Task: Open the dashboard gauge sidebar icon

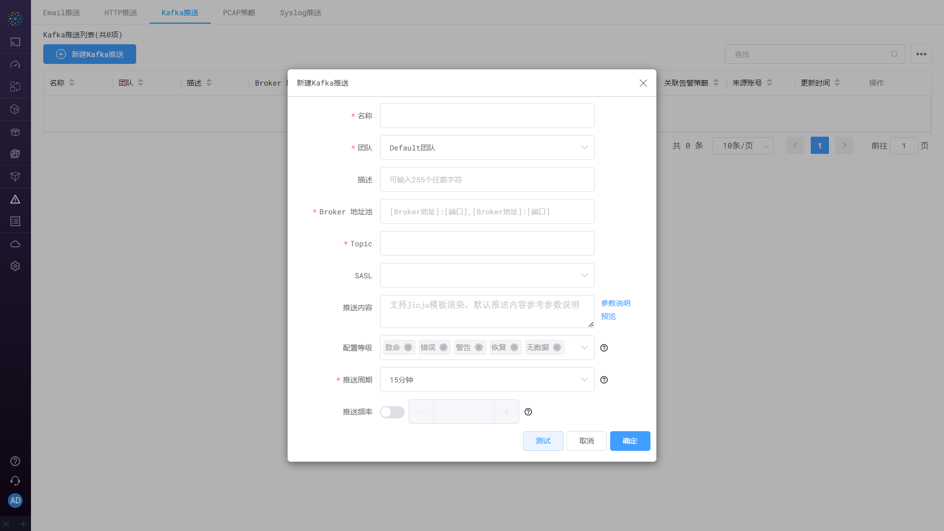Action: click(x=15, y=64)
